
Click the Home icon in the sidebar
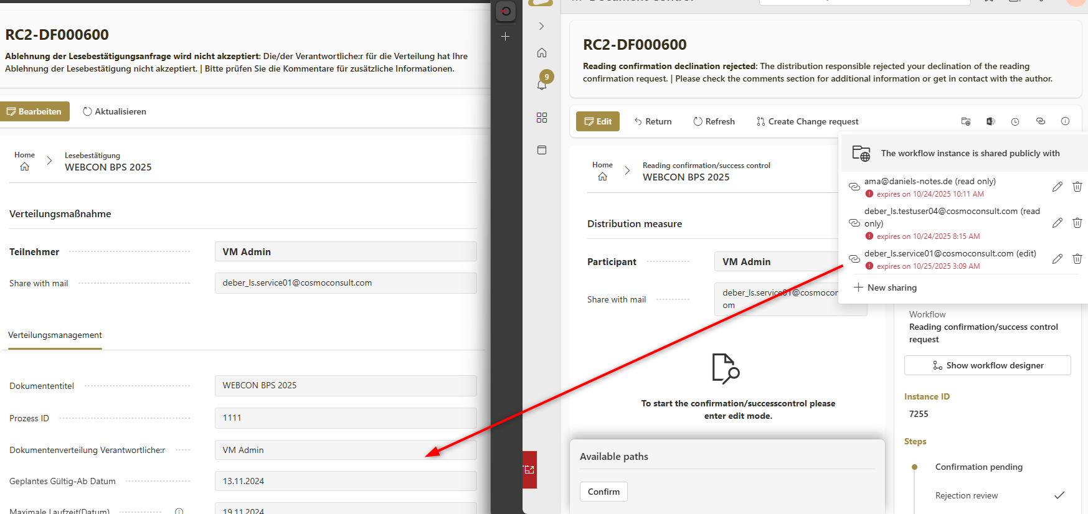[542, 53]
